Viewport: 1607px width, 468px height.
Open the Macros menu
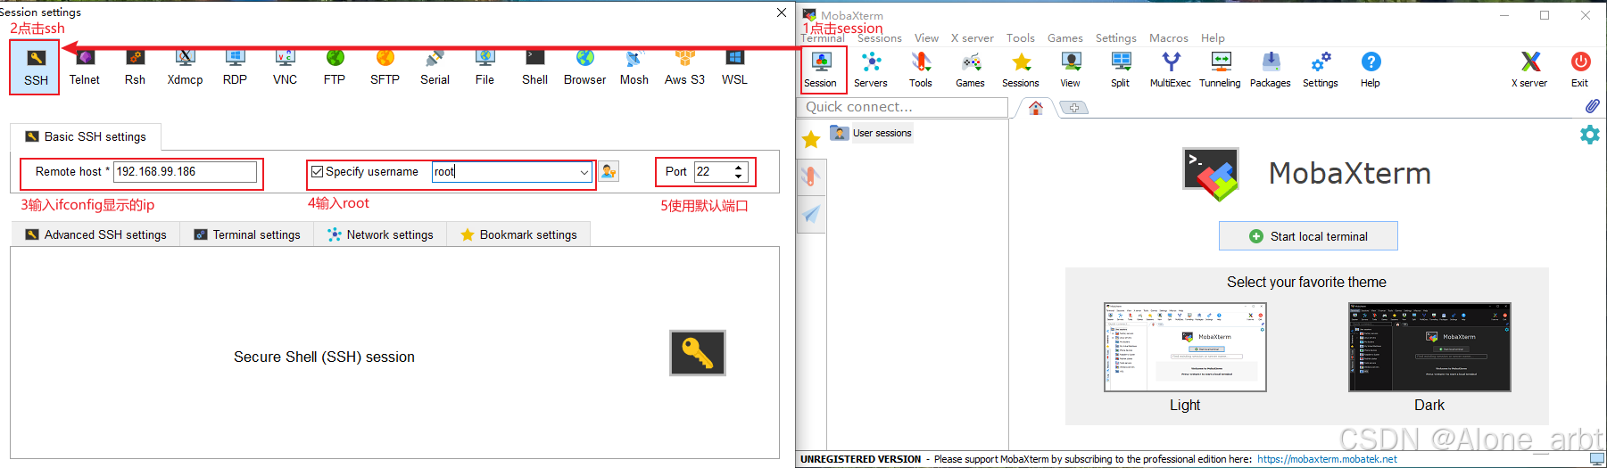[x=1169, y=38]
